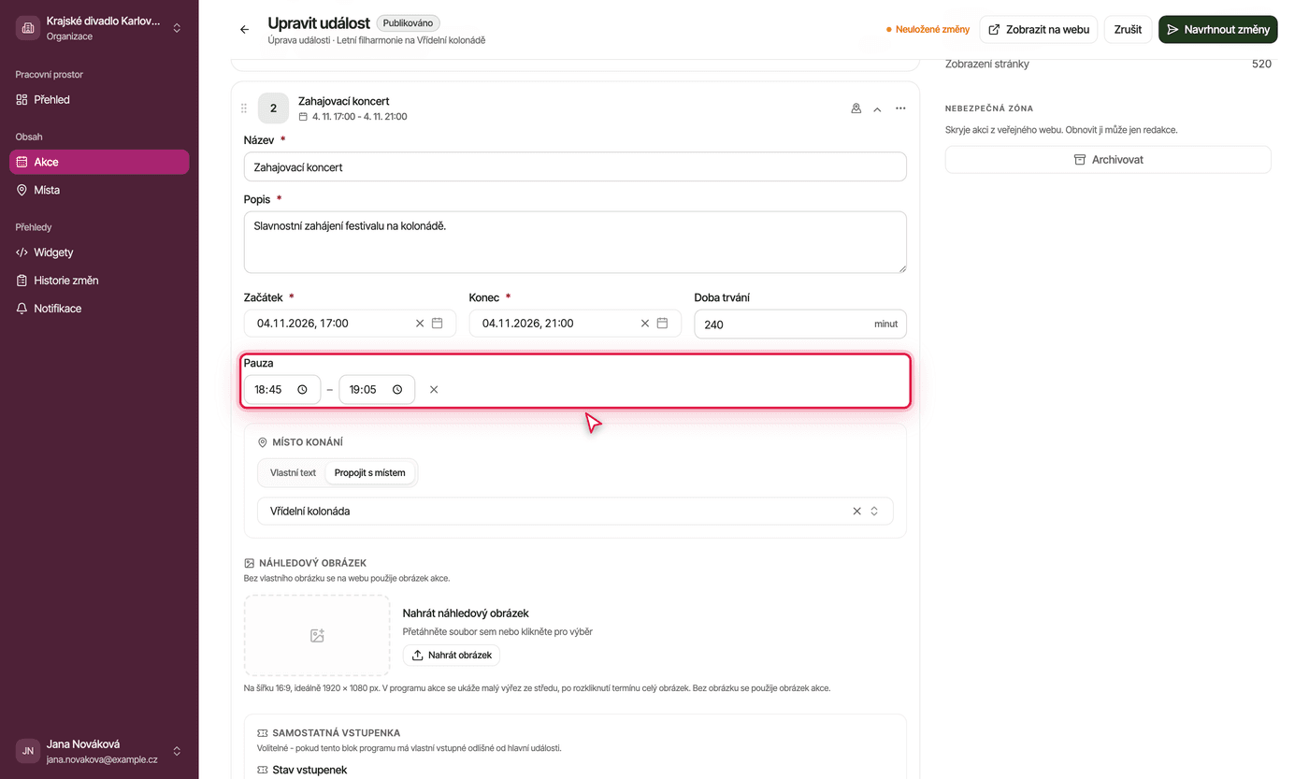The height and width of the screenshot is (779, 1309).
Task: Remove the Pauza time range
Action: pyautogui.click(x=434, y=390)
